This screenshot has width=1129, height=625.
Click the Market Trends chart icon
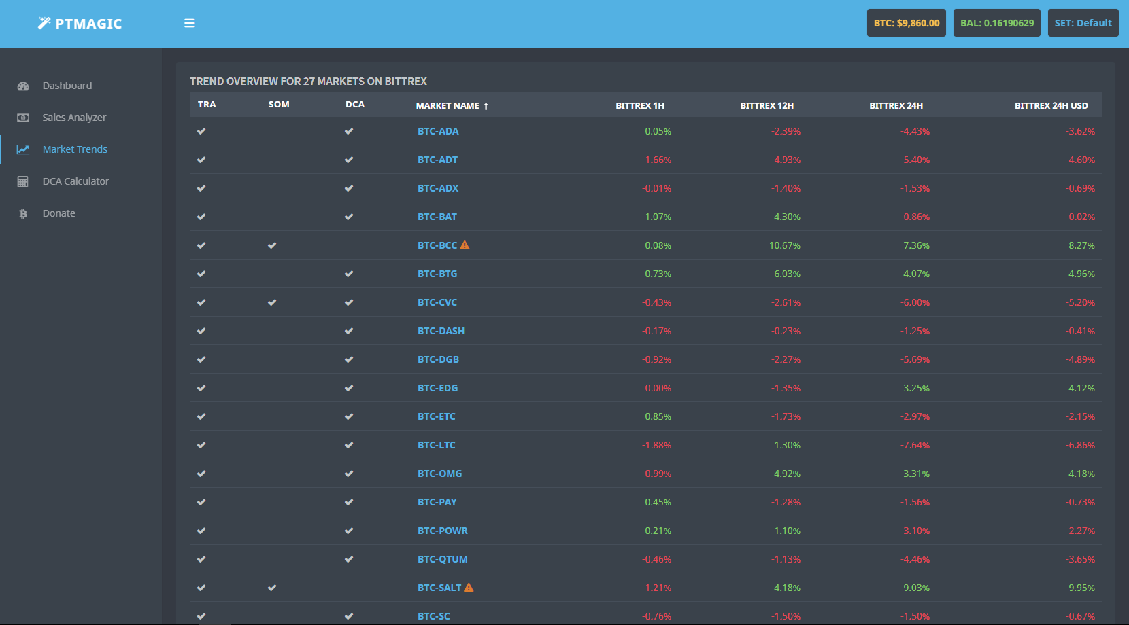click(x=23, y=149)
